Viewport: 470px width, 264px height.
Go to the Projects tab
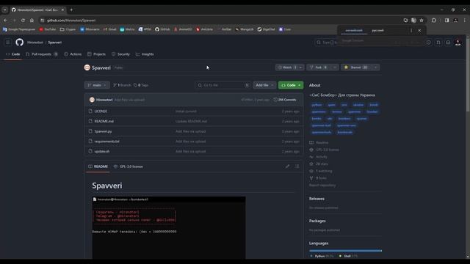(x=96, y=54)
